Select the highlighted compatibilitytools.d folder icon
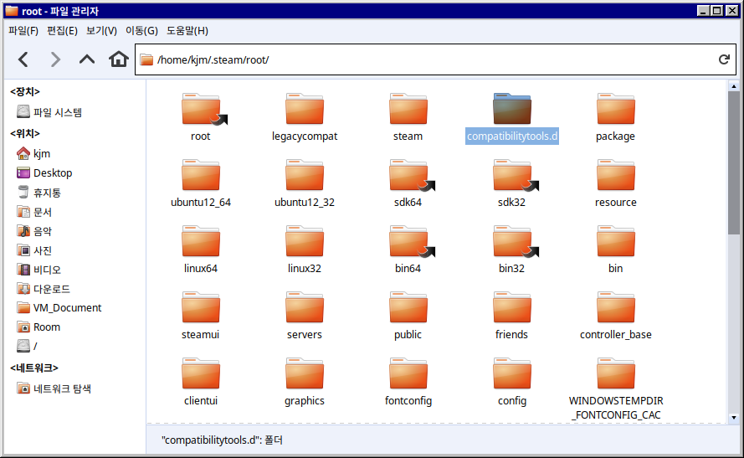The image size is (744, 458). [512, 109]
